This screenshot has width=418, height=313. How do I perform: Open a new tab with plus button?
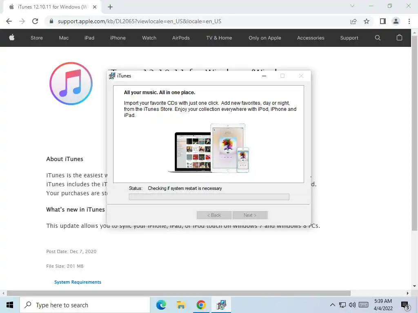point(110,7)
